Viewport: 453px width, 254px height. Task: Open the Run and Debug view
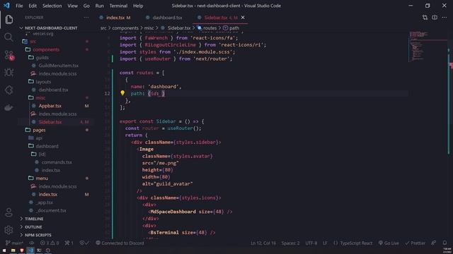tap(8, 72)
